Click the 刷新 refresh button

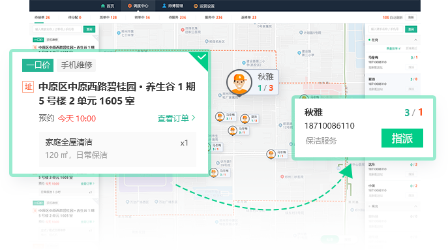411,18
